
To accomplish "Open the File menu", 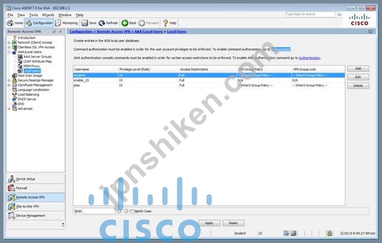I will (10, 15).
